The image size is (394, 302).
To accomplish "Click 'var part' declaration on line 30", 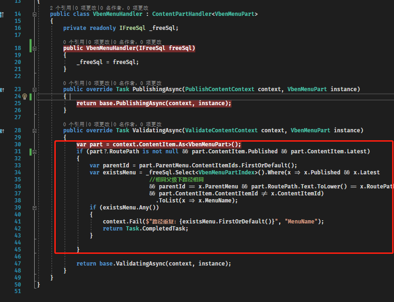I will 89,144.
